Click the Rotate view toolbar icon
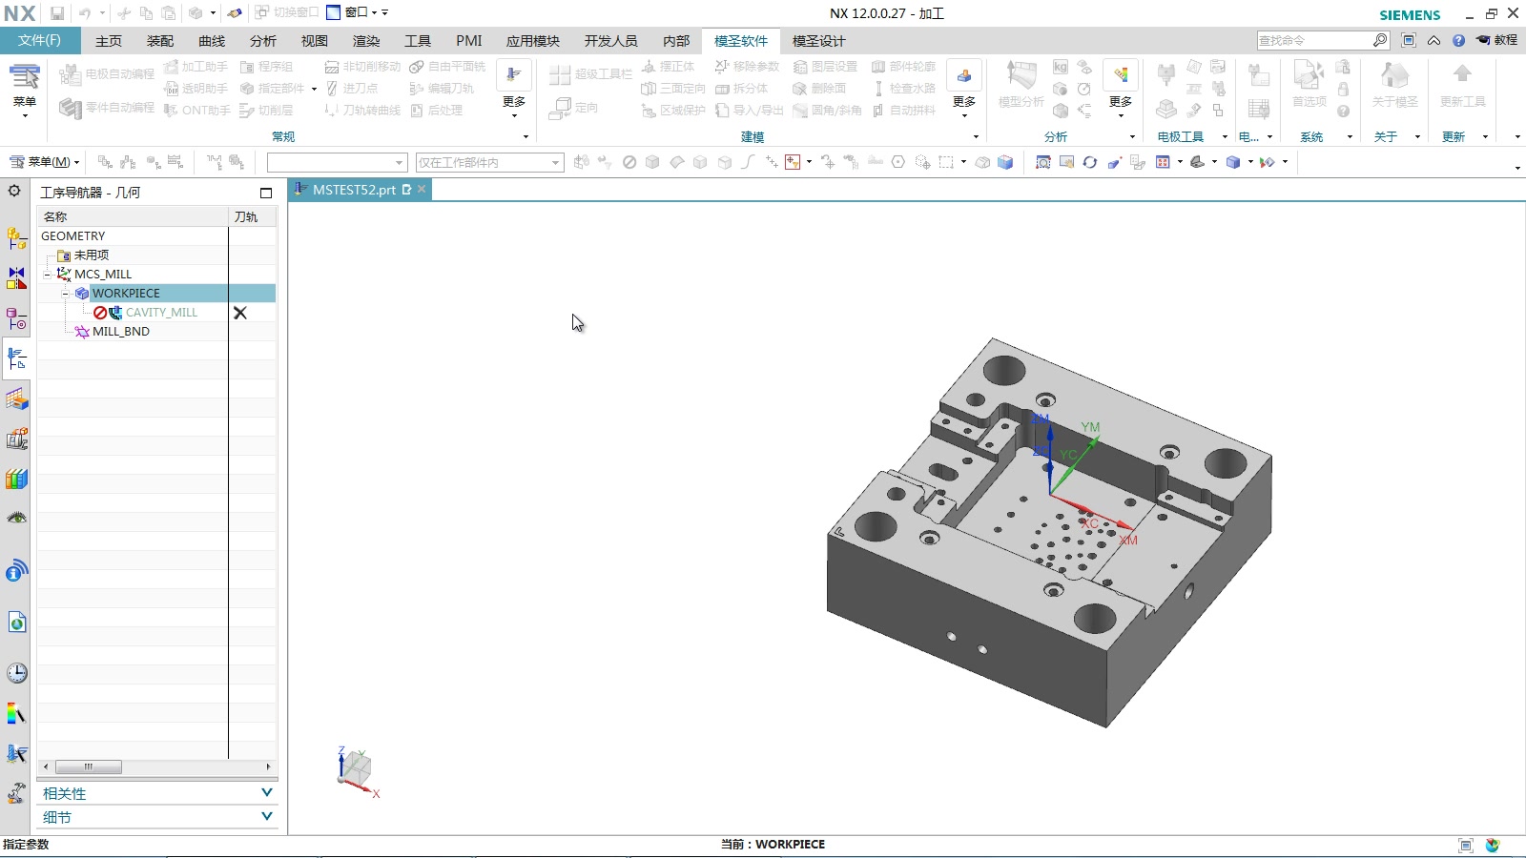1526x858 pixels. coord(1090,162)
